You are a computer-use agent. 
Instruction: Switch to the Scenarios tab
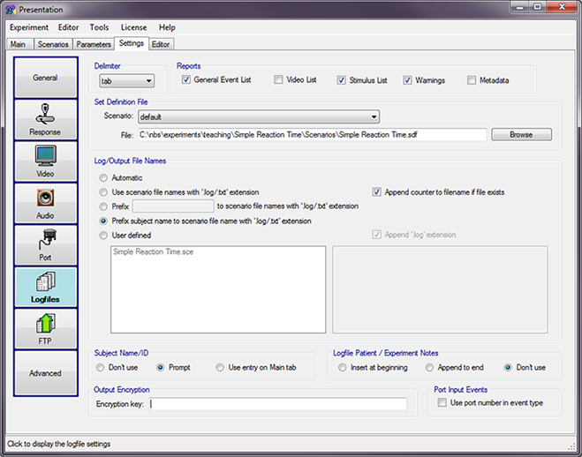tap(53, 44)
